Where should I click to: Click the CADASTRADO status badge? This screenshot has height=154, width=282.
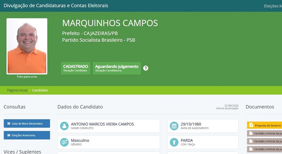click(76, 68)
